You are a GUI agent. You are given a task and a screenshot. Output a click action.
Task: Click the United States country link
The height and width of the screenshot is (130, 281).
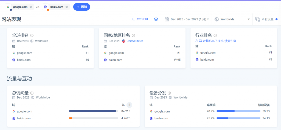(135, 41)
